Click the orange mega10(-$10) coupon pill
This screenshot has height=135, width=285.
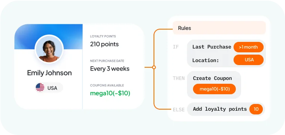[214, 89]
